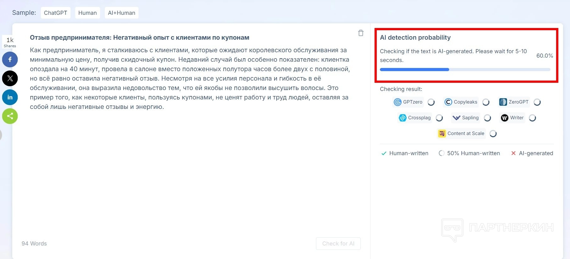Click the GPTzero detector icon
570x259 pixels.
pos(398,102)
